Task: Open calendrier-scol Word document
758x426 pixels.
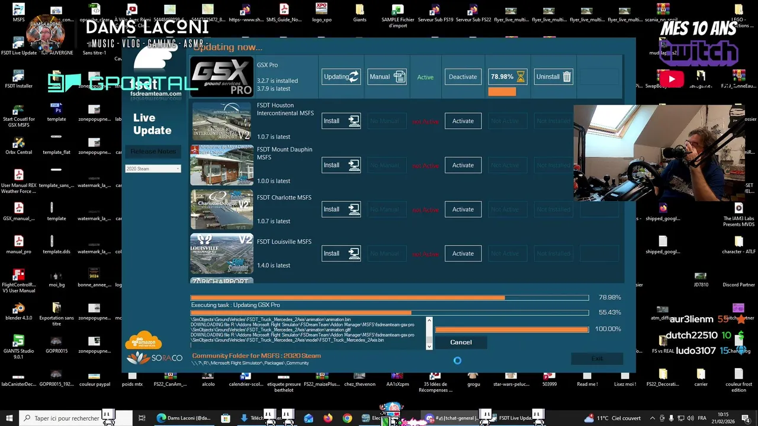Action: click(x=246, y=377)
